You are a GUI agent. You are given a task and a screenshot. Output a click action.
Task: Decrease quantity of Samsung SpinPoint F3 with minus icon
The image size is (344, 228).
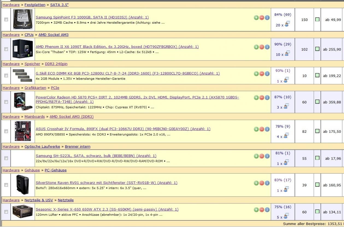click(x=261, y=17)
